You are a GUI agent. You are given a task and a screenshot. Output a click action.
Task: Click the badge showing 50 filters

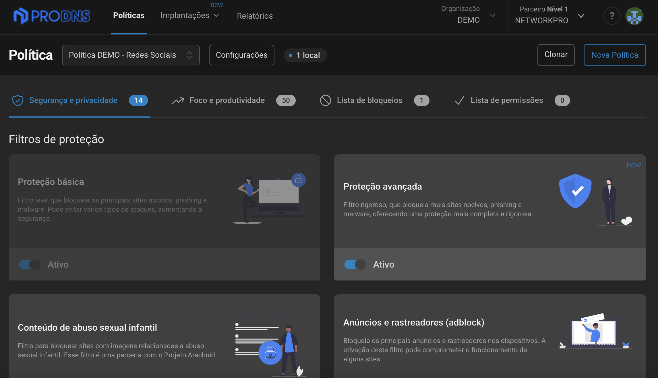coord(286,100)
